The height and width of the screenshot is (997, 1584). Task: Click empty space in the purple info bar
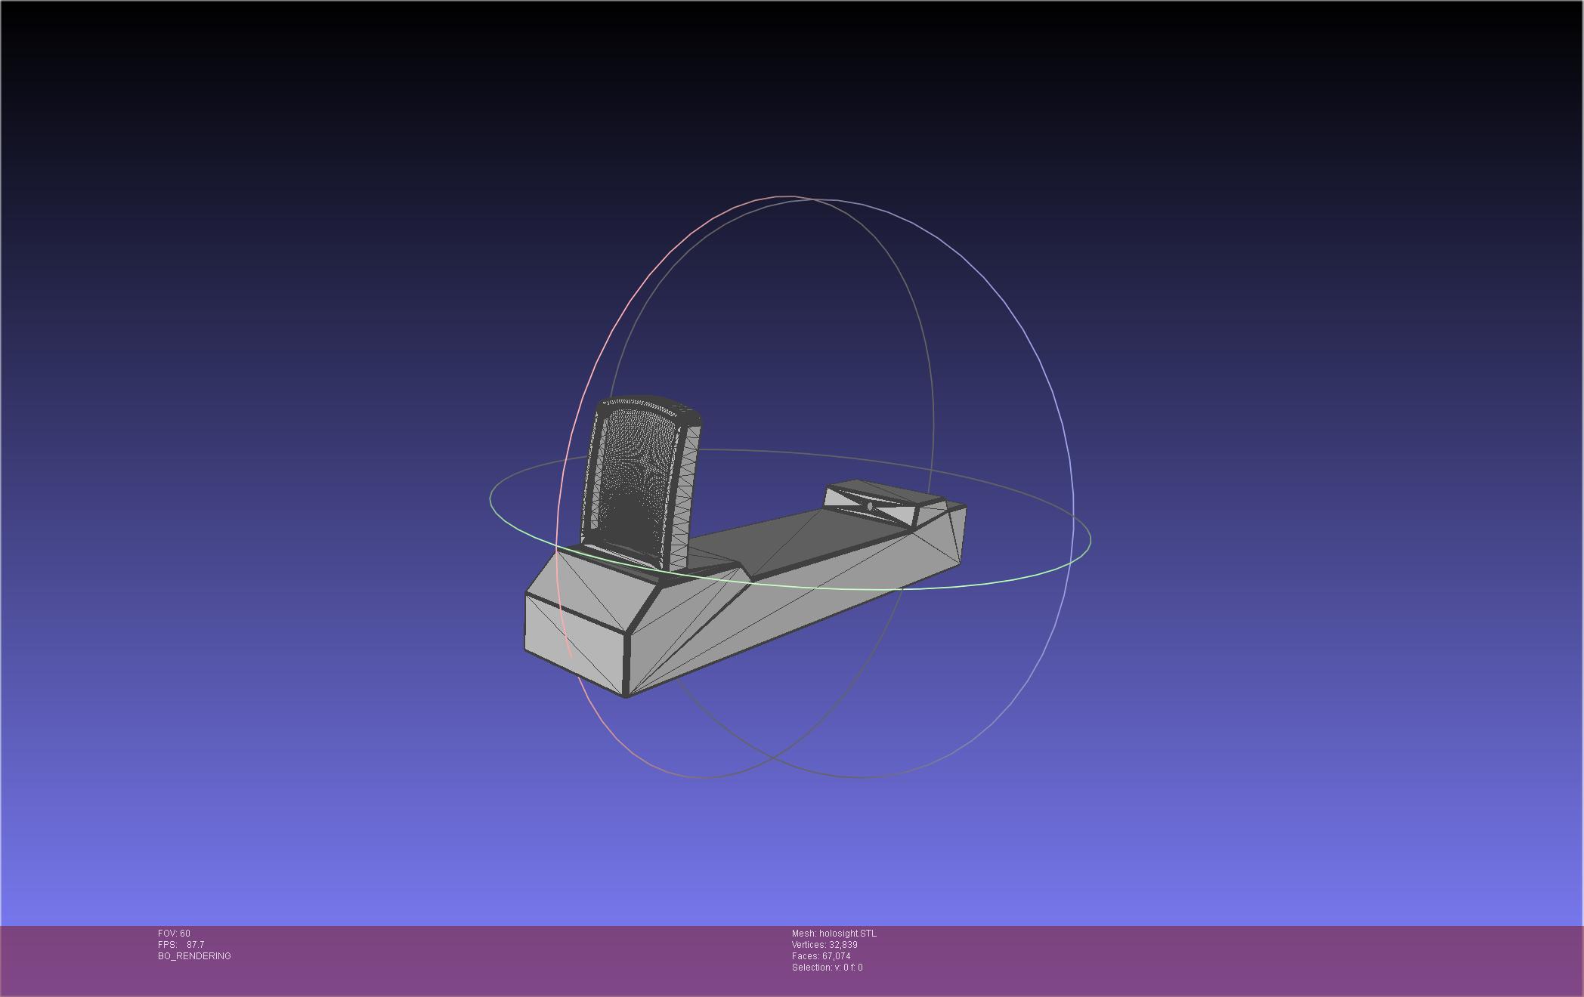[1209, 959]
